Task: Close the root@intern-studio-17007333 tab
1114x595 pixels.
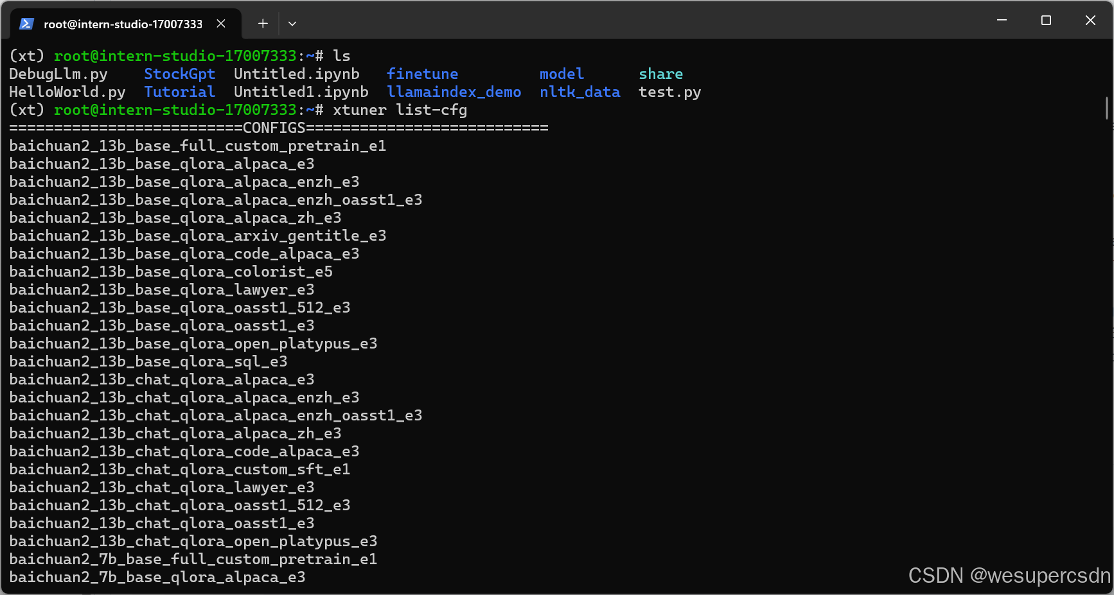Action: (x=221, y=24)
